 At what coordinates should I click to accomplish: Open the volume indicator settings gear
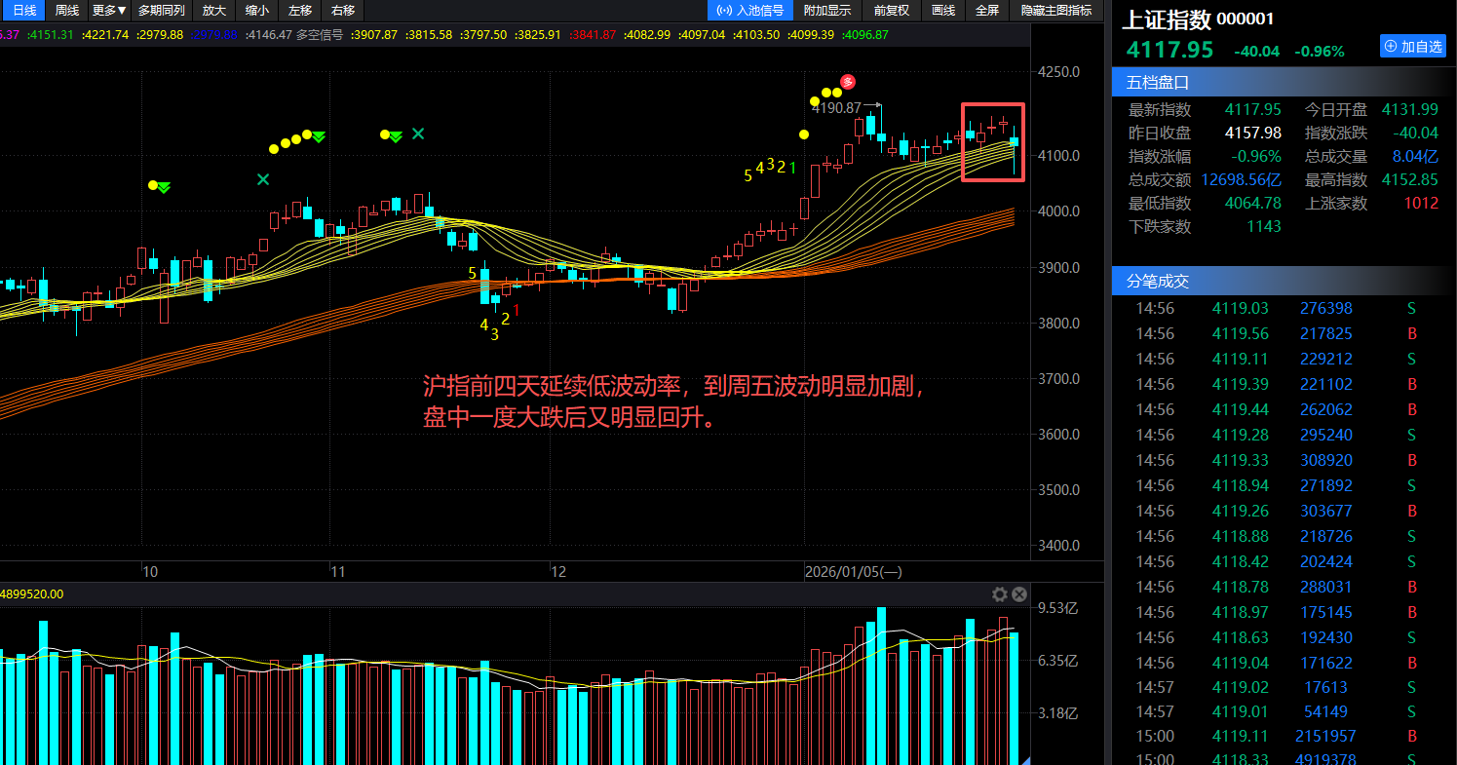[x=999, y=594]
